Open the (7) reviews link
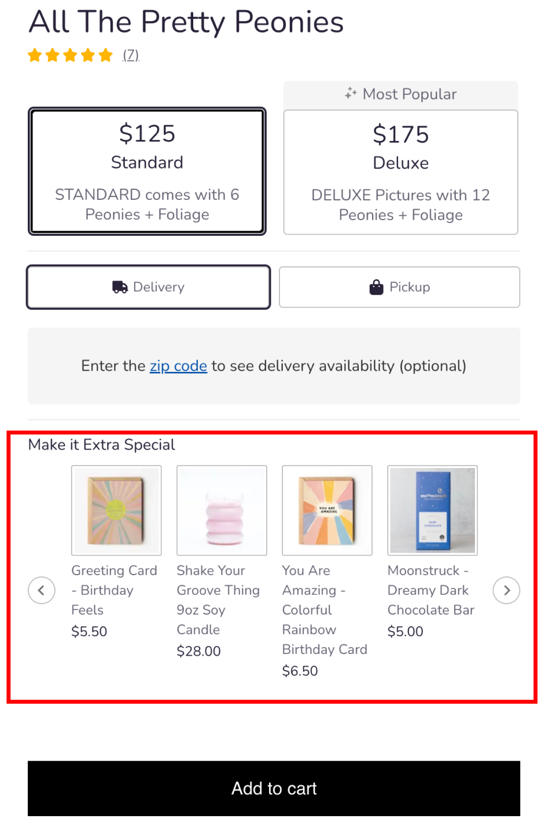Image resolution: width=545 pixels, height=826 pixels. (x=131, y=56)
